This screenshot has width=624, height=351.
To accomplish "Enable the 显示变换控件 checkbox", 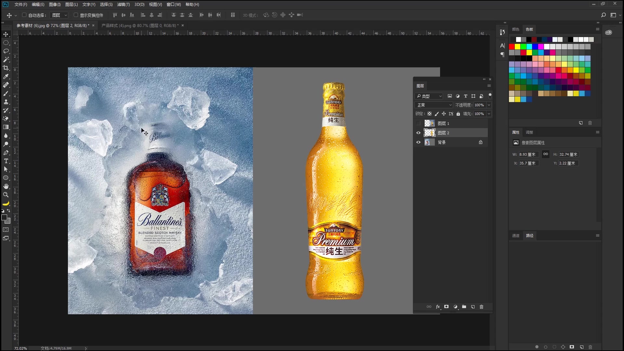I will [x=76, y=15].
